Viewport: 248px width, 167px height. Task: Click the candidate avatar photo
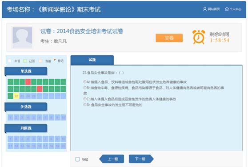click(x=22, y=38)
